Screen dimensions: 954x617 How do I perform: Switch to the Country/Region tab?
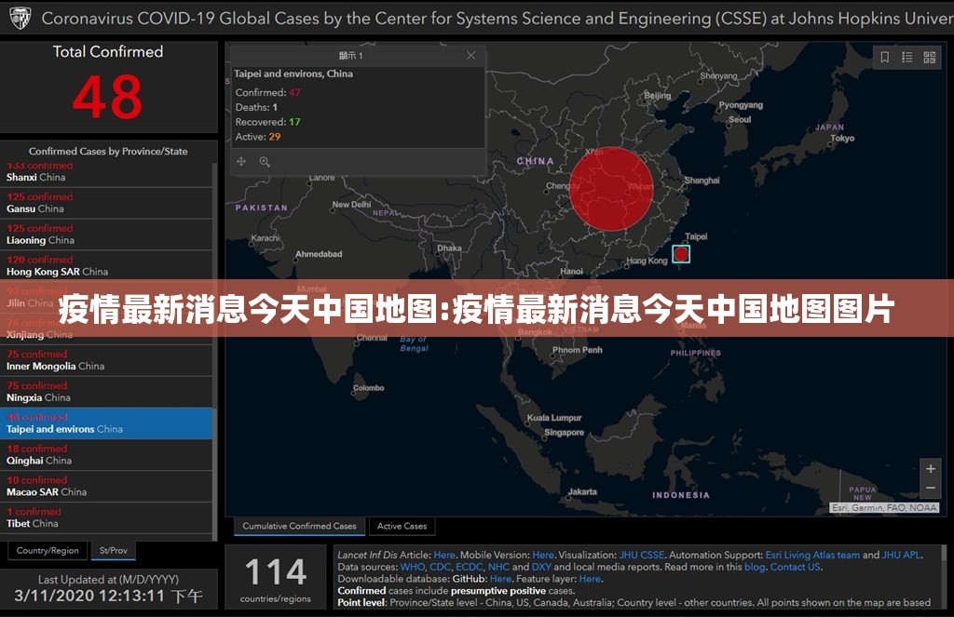pyautogui.click(x=48, y=551)
